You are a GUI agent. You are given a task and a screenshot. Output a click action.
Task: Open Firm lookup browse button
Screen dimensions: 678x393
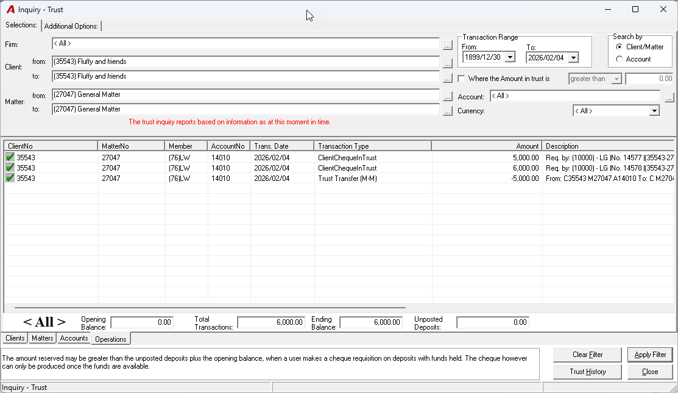(x=448, y=44)
